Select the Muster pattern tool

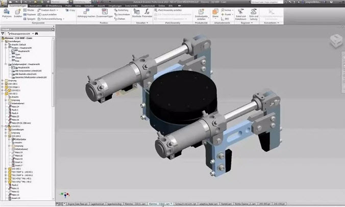tap(29, 10)
